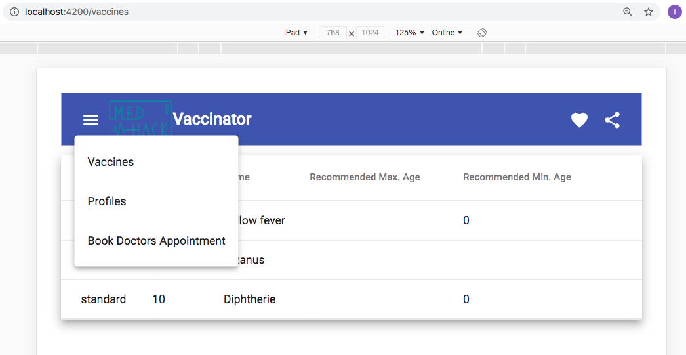
Task: Choose Book Doctors Appointment menu item
Action: [x=156, y=241]
